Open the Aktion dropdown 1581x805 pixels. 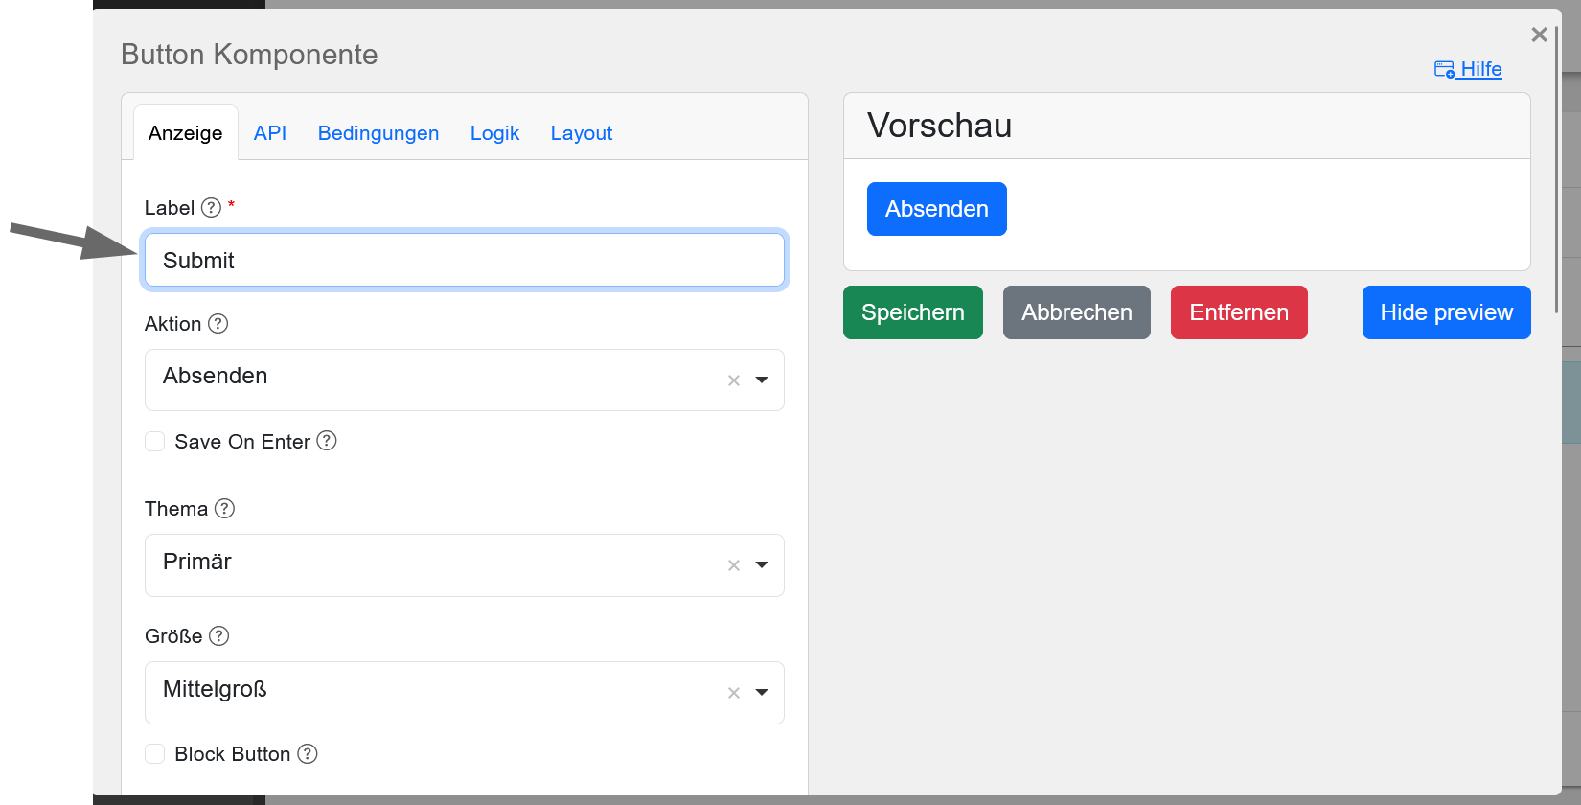pyautogui.click(x=762, y=379)
